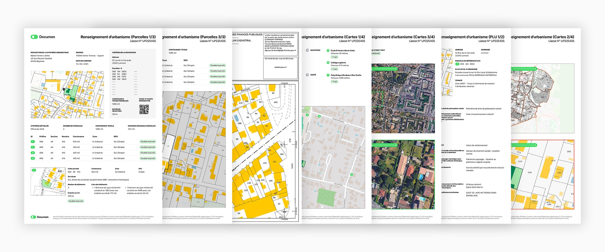
Task: Click green ID badge 1 in parcel table
Action: point(33,142)
